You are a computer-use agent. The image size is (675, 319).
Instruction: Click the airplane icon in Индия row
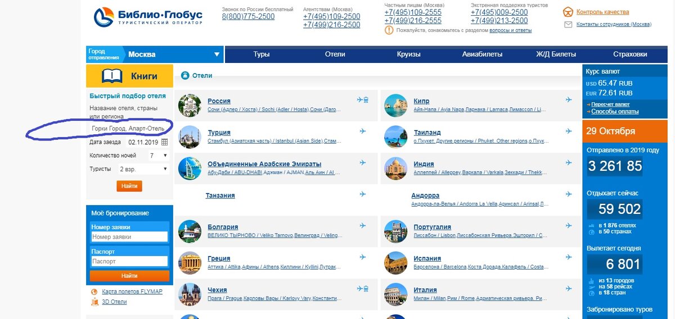pos(569,163)
